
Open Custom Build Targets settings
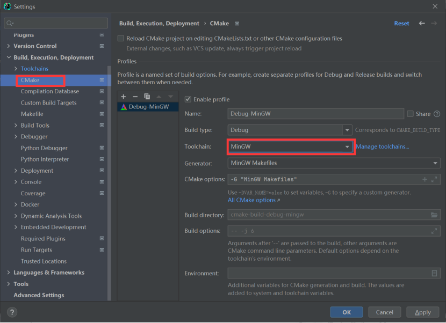49,103
